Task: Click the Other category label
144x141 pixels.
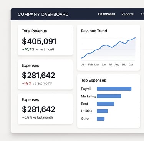Action: point(85,119)
